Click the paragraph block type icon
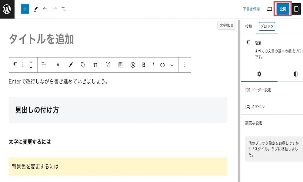 [x=15, y=65]
